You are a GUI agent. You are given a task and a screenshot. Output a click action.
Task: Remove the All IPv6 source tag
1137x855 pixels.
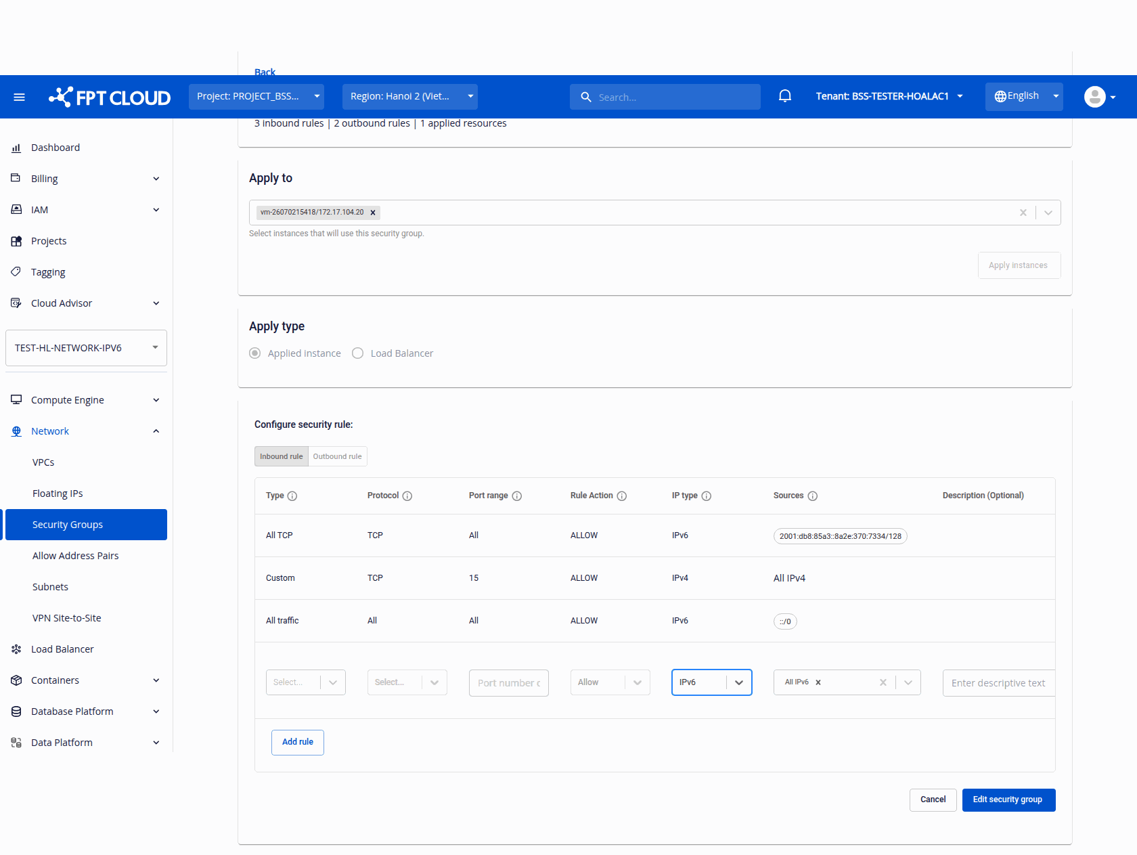coord(818,682)
